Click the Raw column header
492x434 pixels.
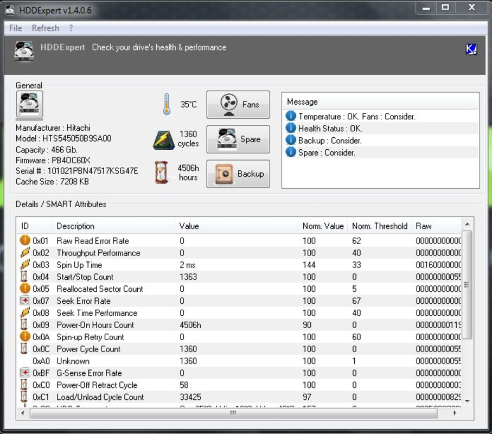click(437, 226)
